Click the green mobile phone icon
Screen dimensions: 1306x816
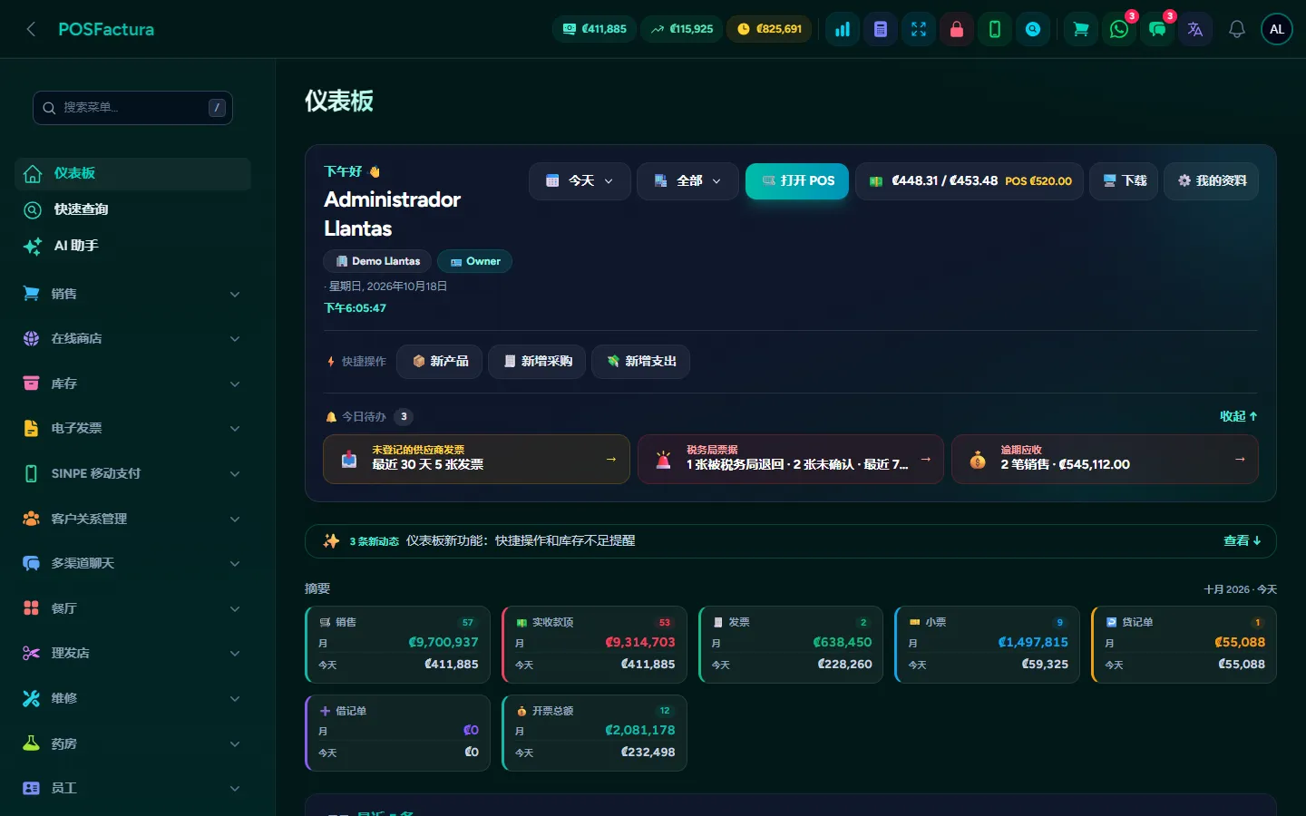click(995, 29)
